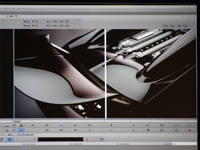This screenshot has width=200, height=150.
Task: Click the blue position indicator under the source monitor
Action: (x=12, y=121)
